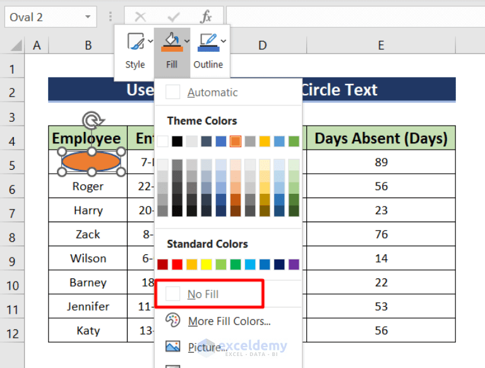Pick the white theme color swatch

[163, 141]
